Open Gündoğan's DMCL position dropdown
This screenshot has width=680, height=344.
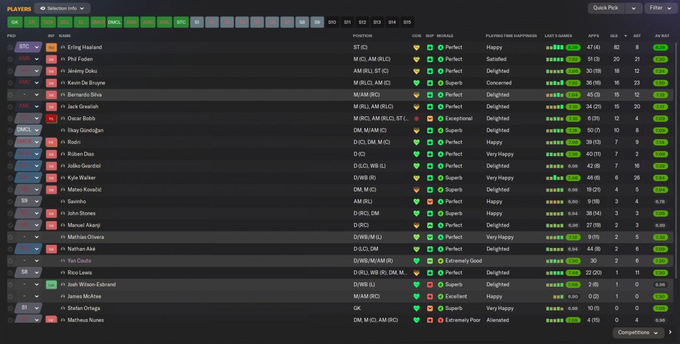pos(37,130)
